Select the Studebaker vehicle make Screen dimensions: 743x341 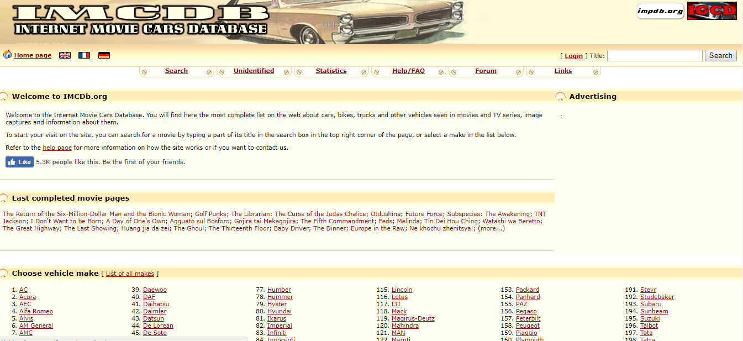click(657, 297)
